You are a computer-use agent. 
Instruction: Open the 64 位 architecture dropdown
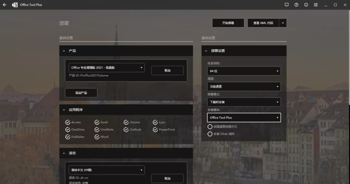244,71
